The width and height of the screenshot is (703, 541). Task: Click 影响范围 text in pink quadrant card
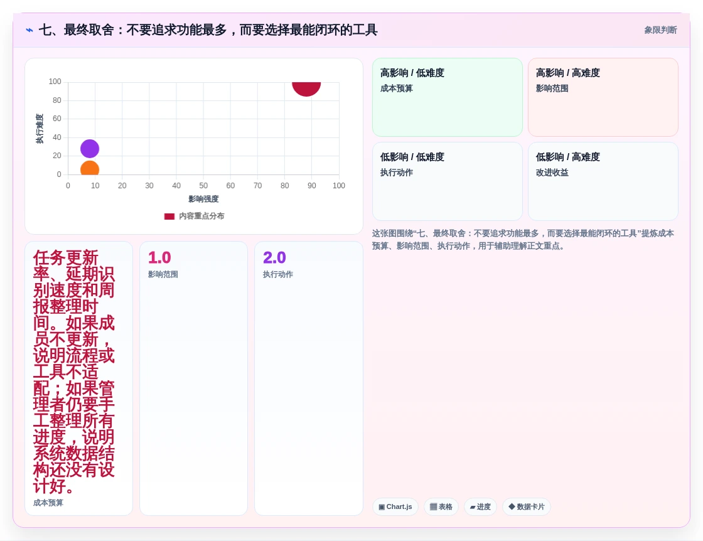(x=552, y=88)
